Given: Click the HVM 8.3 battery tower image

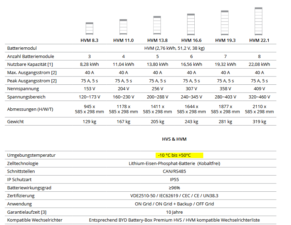Looking at the screenshot, I should pos(89,28).
